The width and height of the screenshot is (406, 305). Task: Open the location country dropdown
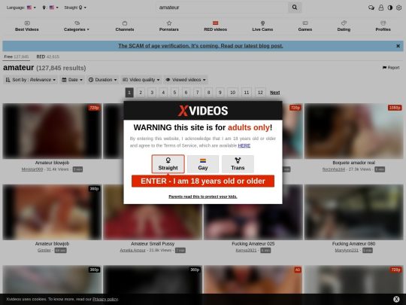(x=50, y=8)
